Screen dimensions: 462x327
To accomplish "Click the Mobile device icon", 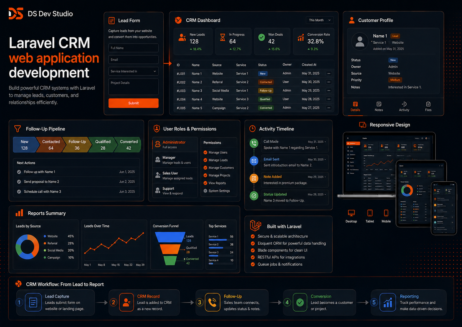I will click(x=386, y=213).
